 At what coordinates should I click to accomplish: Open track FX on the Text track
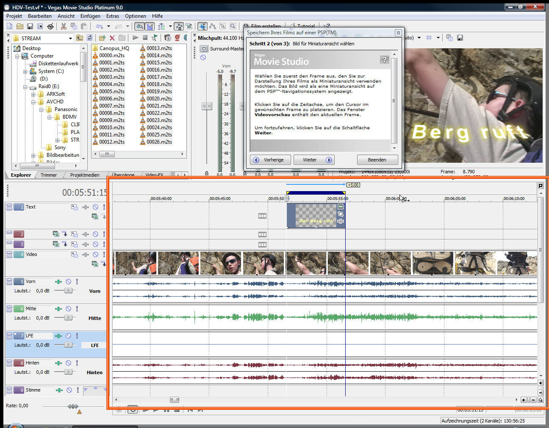coord(86,207)
